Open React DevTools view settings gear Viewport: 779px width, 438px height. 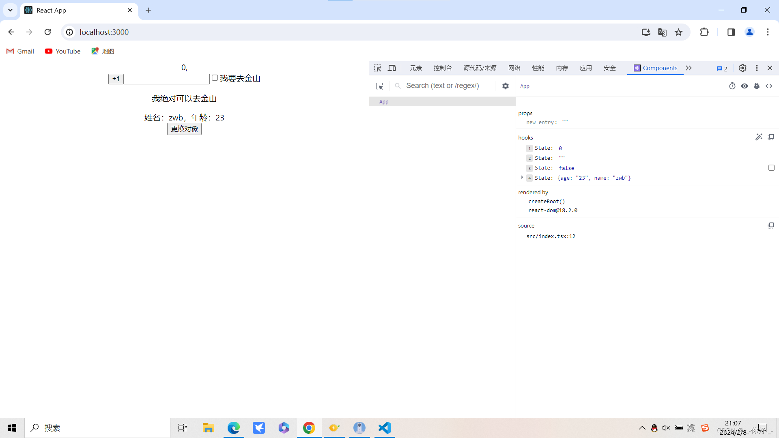505,86
